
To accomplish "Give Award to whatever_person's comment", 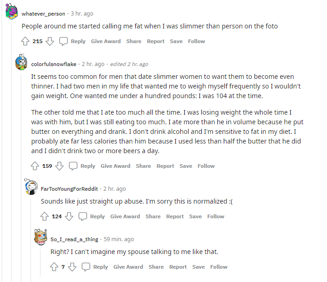I will 106,41.
